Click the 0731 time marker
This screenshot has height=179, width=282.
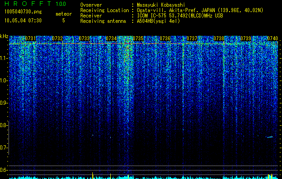30,38
